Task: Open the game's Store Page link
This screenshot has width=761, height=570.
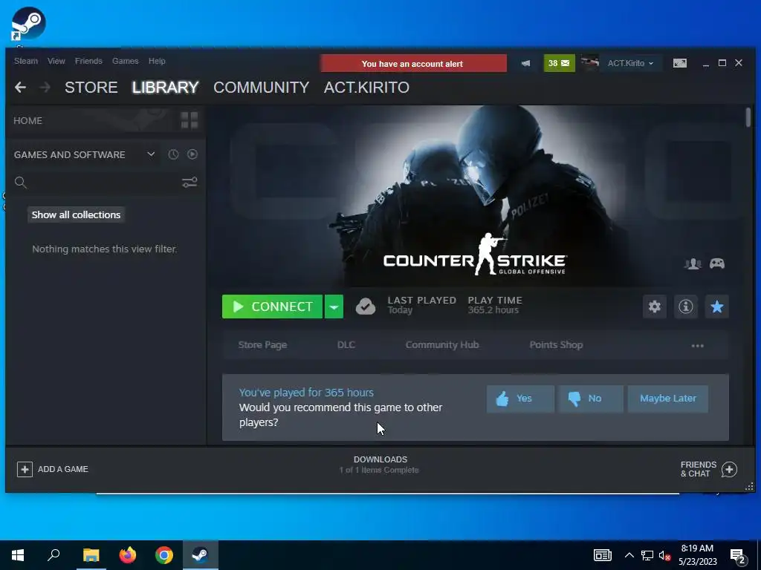Action: (x=262, y=344)
